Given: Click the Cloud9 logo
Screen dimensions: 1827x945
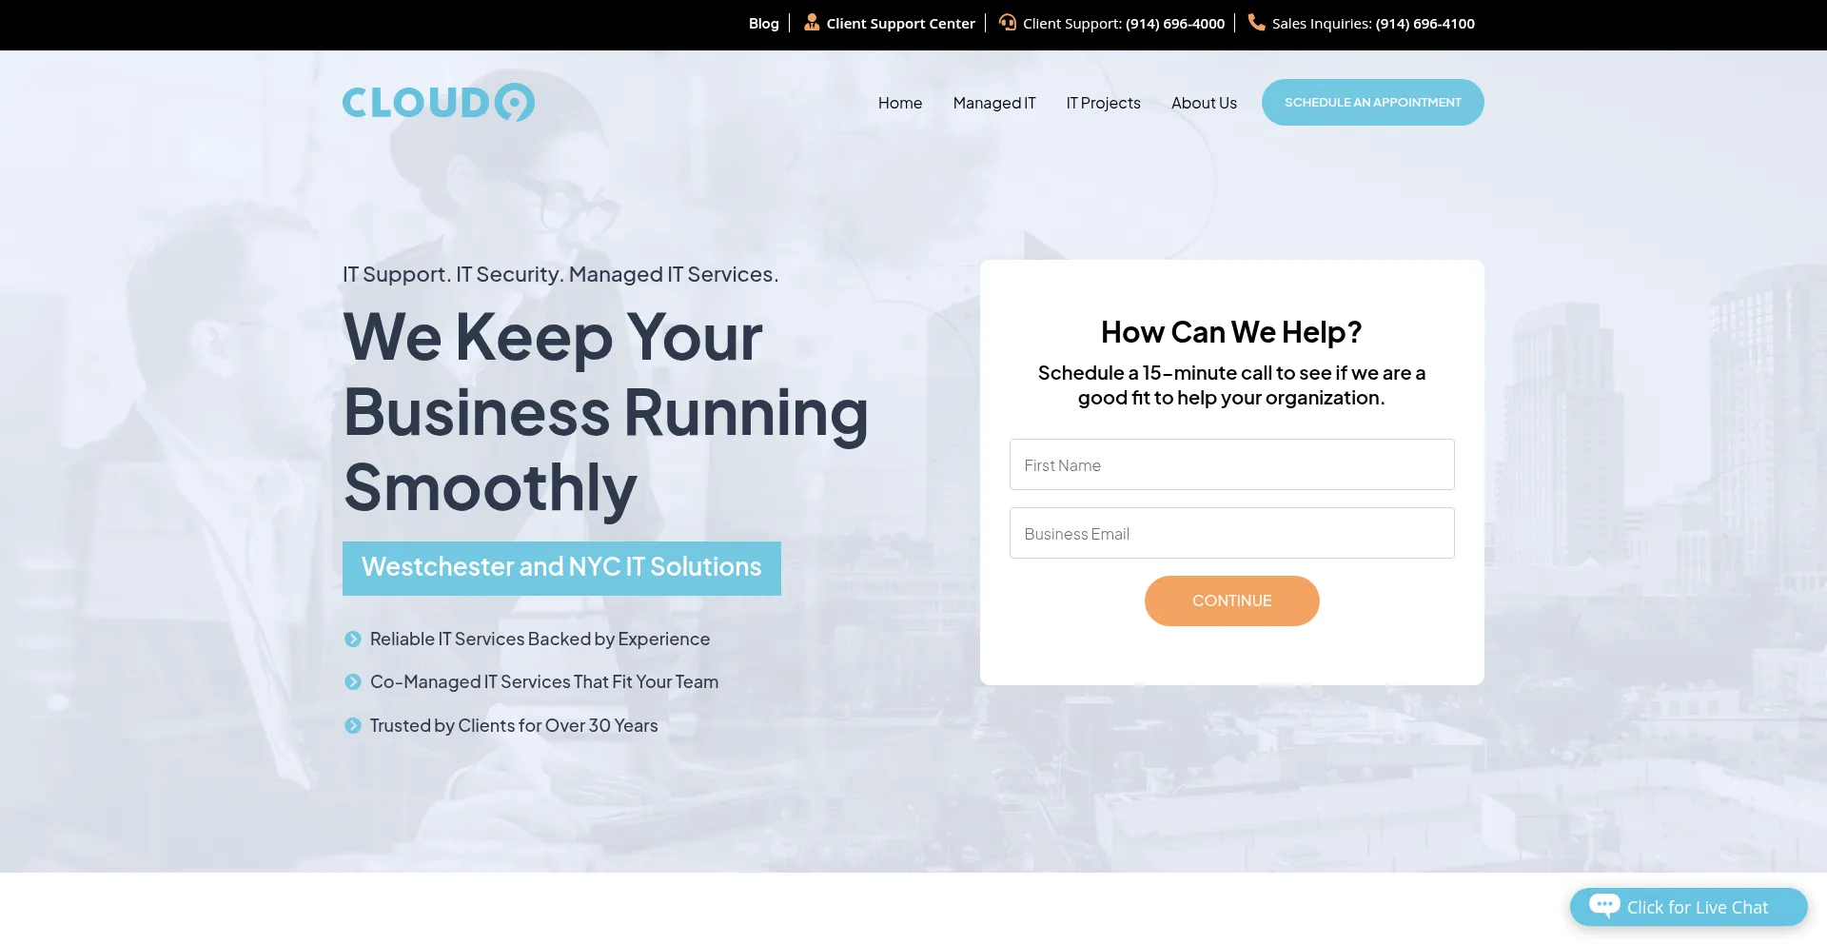Looking at the screenshot, I should pos(438,103).
